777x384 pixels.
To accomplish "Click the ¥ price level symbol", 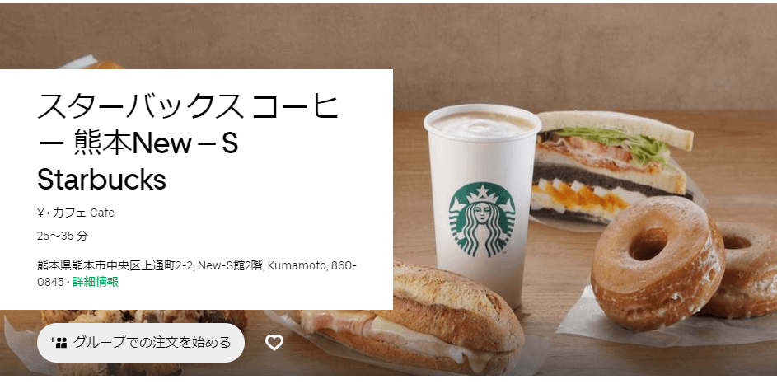I will pyautogui.click(x=40, y=213).
